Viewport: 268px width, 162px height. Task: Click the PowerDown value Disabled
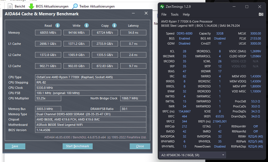tap(220, 146)
